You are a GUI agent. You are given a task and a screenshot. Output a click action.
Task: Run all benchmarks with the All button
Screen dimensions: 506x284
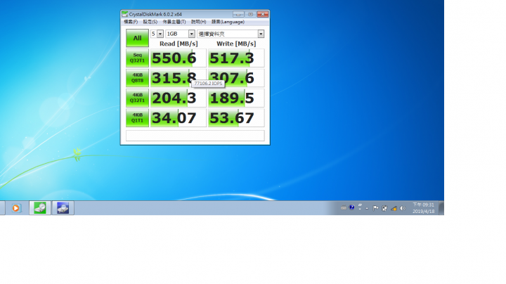point(137,38)
